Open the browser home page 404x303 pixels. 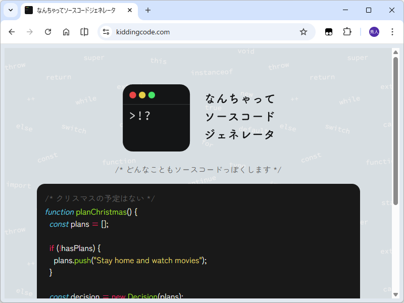pyautogui.click(x=66, y=31)
